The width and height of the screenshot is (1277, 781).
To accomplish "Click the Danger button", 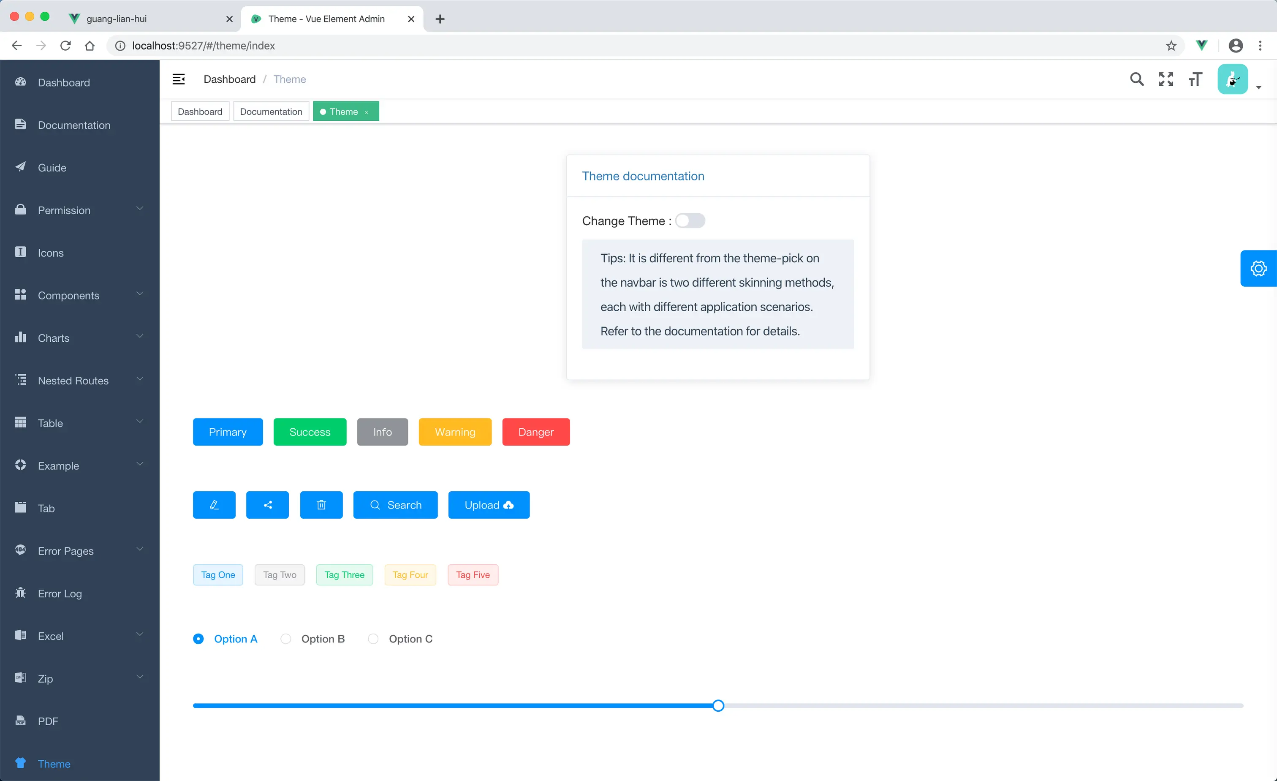I will (535, 432).
